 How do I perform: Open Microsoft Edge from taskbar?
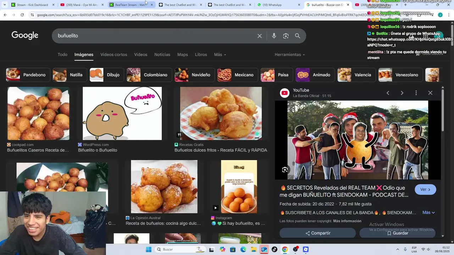(243, 249)
